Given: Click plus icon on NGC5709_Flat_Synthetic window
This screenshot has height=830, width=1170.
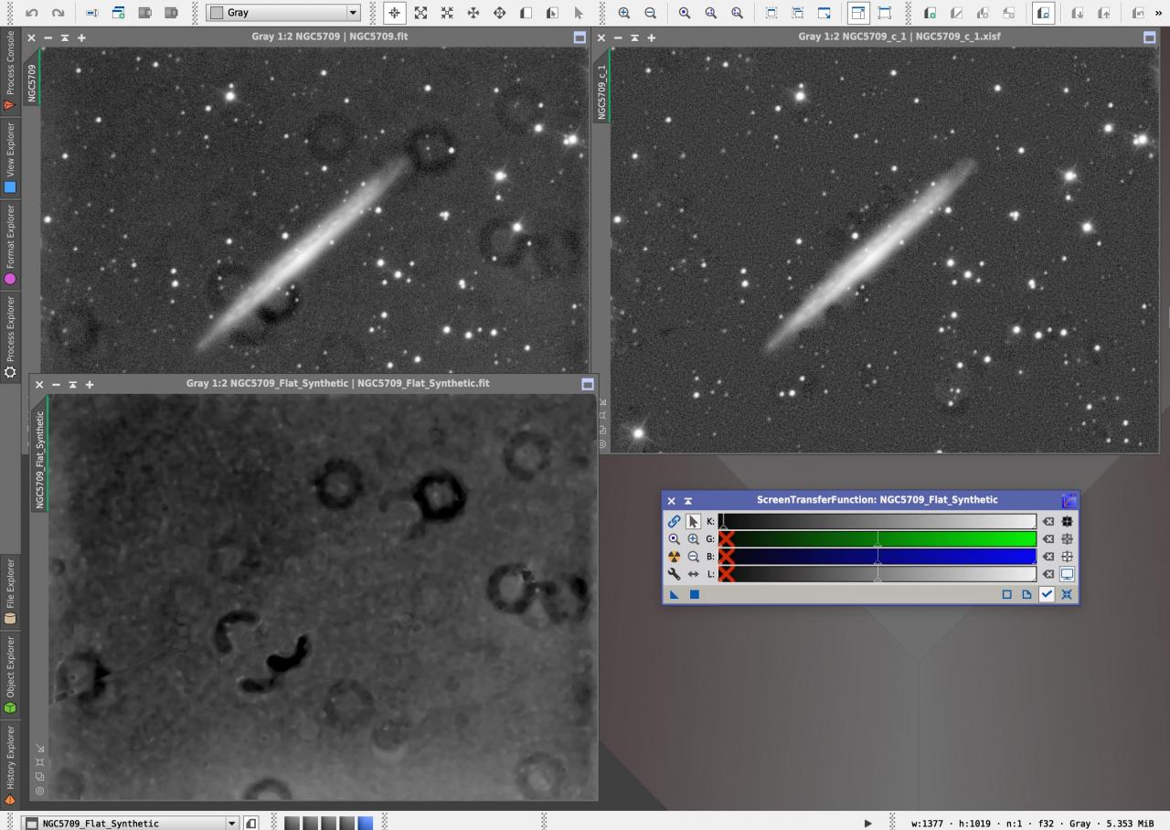Looking at the screenshot, I should [x=89, y=384].
